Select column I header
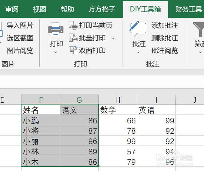The image size is (204, 171). pyautogui.click(x=156, y=99)
